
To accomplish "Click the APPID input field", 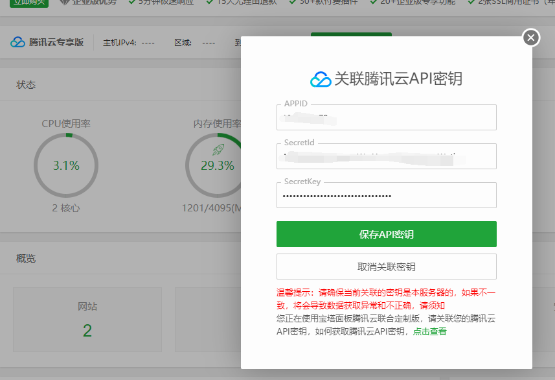I will tap(386, 117).
